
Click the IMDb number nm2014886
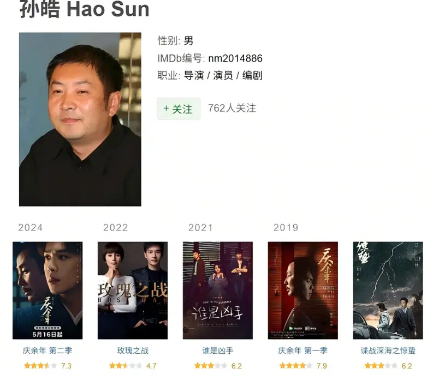pos(235,58)
